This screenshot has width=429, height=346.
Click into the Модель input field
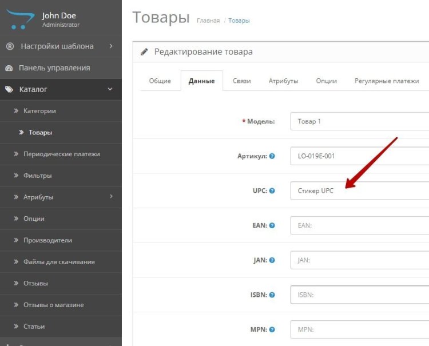tap(359, 121)
